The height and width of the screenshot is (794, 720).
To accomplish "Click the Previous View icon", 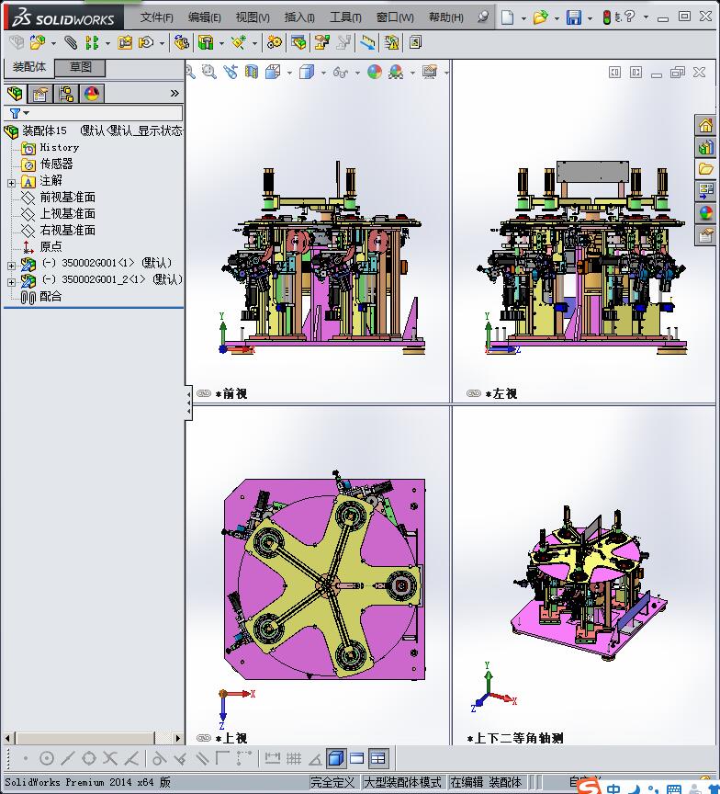I will point(231,72).
